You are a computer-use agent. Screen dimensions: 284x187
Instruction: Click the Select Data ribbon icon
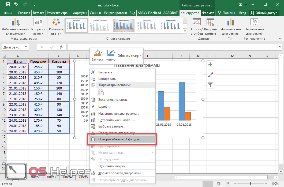[x=210, y=24]
